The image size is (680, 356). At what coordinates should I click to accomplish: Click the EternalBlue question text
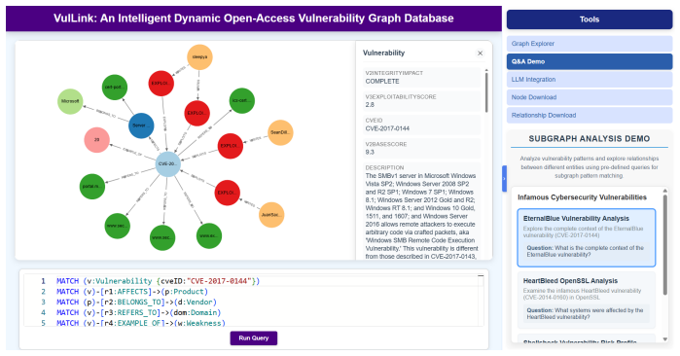tap(586, 251)
